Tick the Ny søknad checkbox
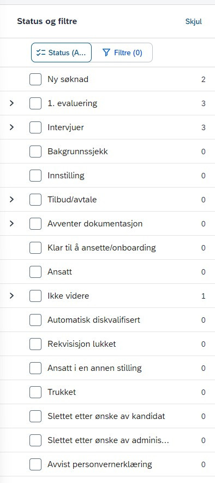 (x=35, y=79)
